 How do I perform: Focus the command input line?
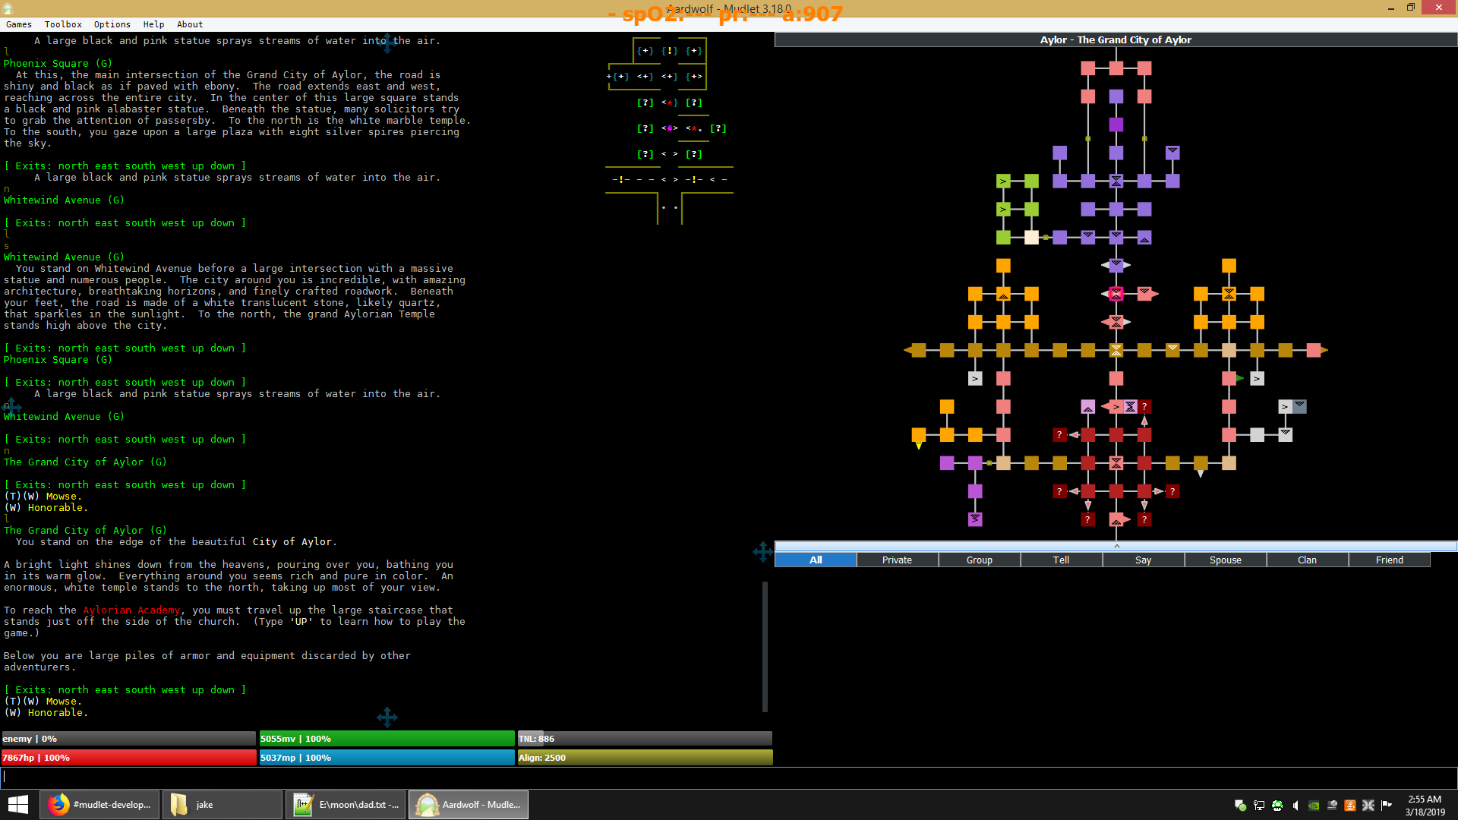pyautogui.click(x=729, y=777)
